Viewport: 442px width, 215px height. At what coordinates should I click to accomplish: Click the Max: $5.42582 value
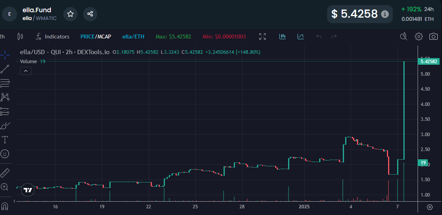click(x=173, y=36)
